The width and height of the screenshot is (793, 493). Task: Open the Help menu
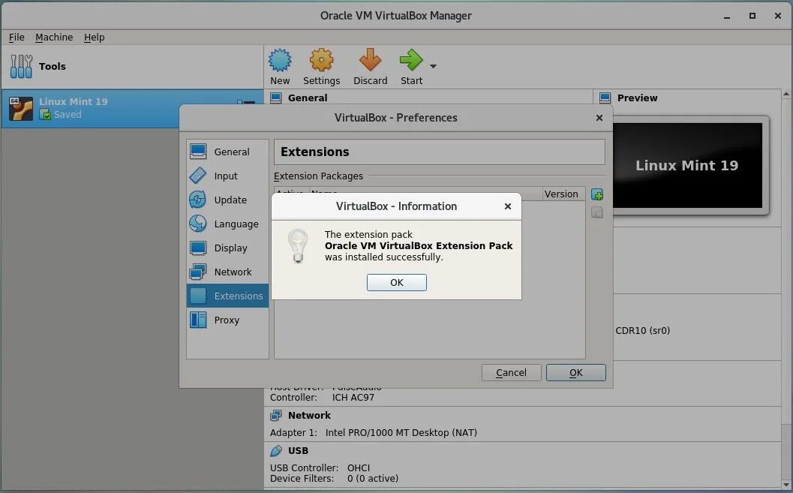click(94, 37)
